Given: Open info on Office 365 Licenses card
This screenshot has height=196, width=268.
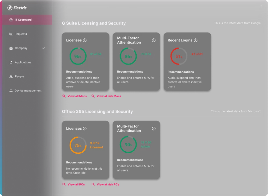Looking at the screenshot, I should point(85,128).
